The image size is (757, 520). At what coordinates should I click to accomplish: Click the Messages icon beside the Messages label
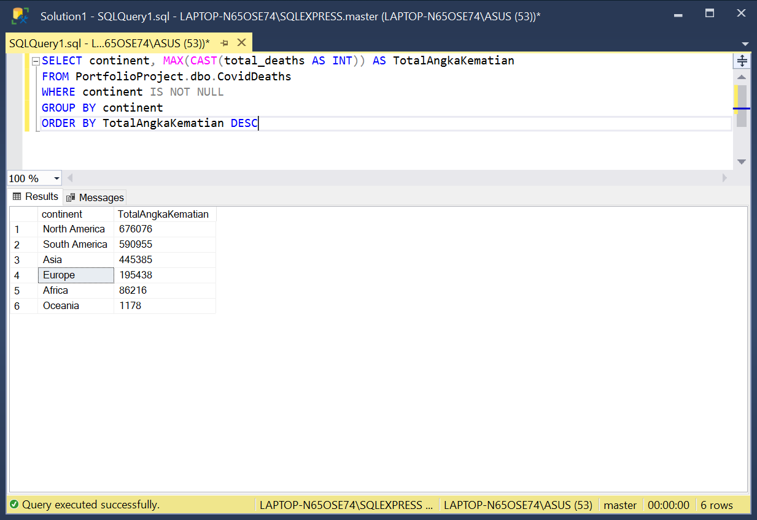(69, 197)
